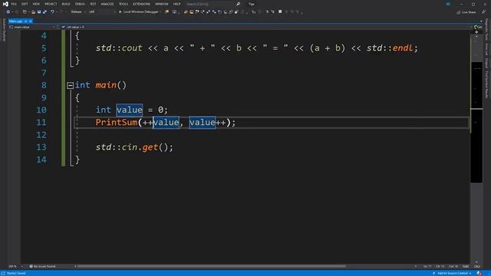The width and height of the screenshot is (491, 276).
Task: Open the EXTENSIONS menu
Action: coord(141,4)
